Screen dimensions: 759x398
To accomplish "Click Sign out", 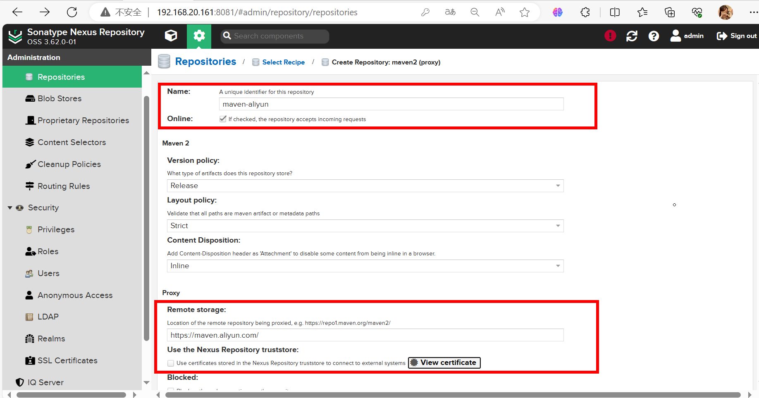I will (x=737, y=36).
